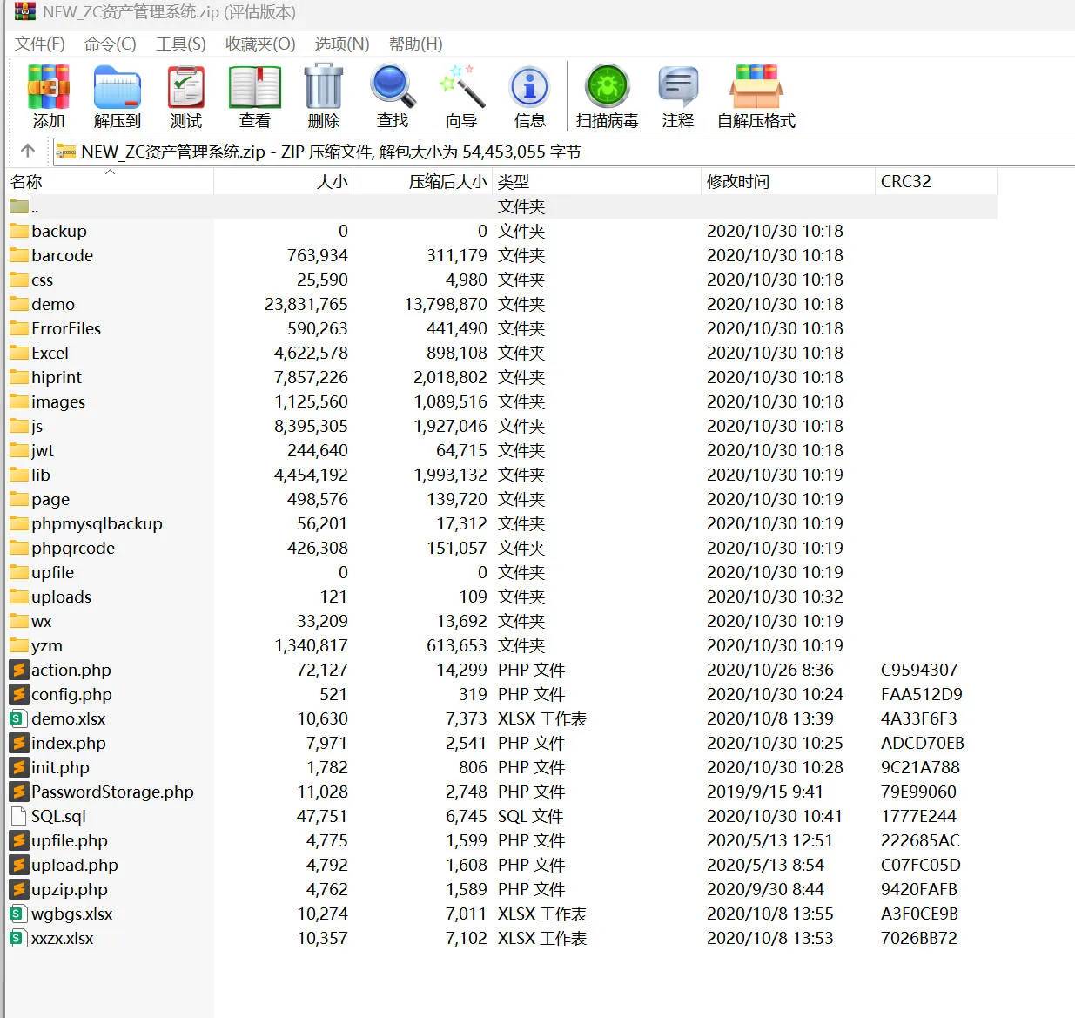Select the hiprint folder name
1075x1018 pixels.
57,377
